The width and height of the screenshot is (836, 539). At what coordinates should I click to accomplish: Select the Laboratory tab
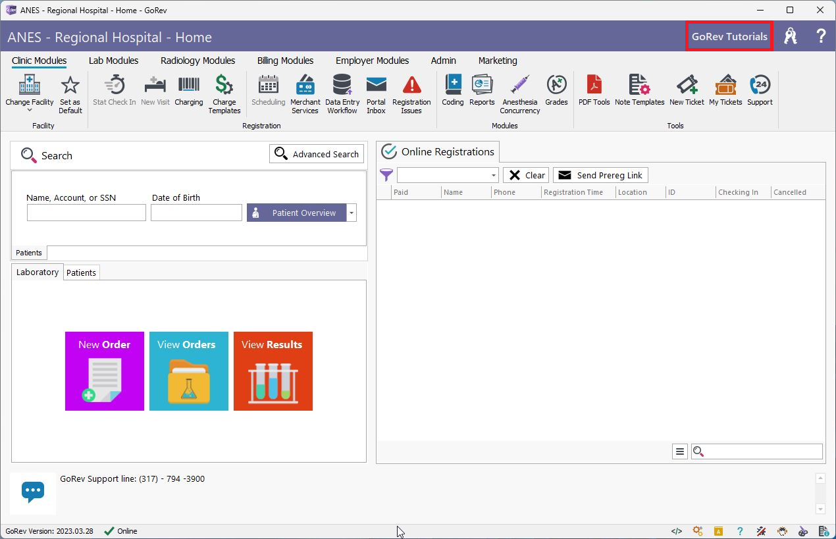pos(38,272)
